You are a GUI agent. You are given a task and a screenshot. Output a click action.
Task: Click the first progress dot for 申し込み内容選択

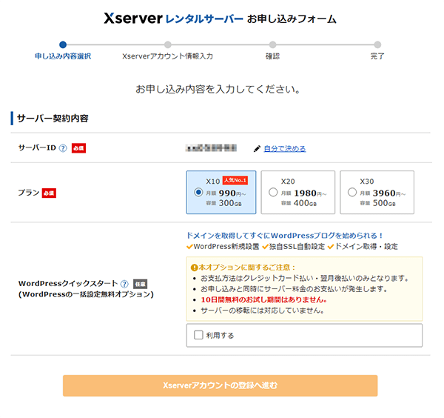click(63, 44)
